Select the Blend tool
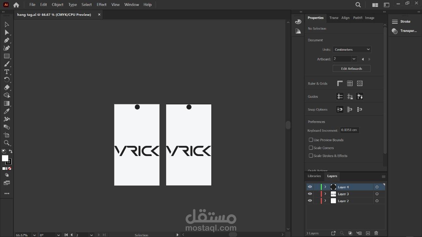Image resolution: width=422 pixels, height=237 pixels. coord(7,127)
